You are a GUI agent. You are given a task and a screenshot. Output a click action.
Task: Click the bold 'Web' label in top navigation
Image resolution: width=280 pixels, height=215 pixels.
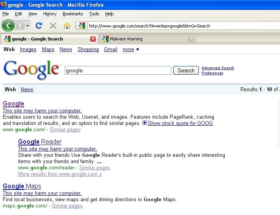tap(9, 49)
